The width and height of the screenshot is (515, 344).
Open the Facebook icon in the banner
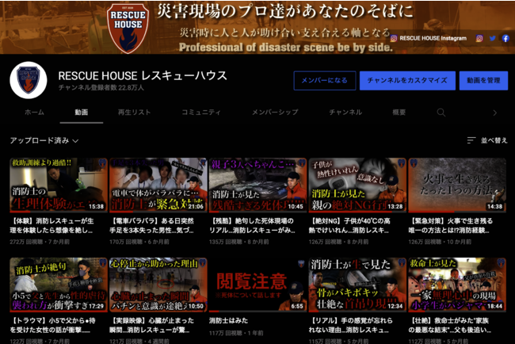(x=505, y=38)
